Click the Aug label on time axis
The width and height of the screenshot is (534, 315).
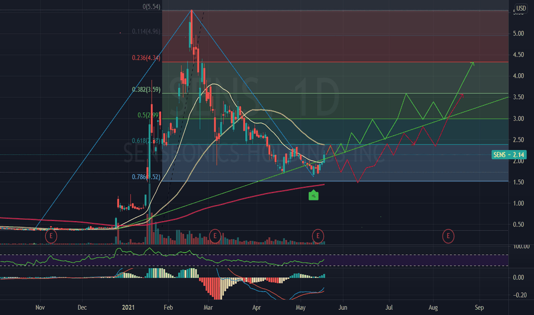(x=433, y=308)
